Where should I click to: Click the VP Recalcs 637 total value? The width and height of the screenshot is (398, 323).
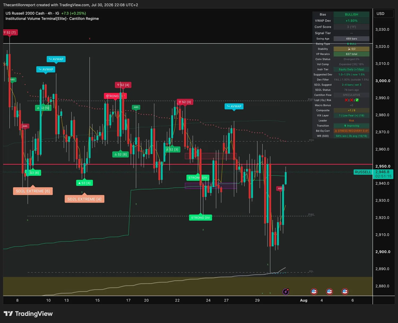click(x=351, y=54)
